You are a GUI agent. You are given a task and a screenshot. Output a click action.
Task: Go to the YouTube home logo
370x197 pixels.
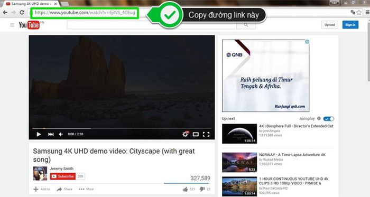click(x=29, y=25)
